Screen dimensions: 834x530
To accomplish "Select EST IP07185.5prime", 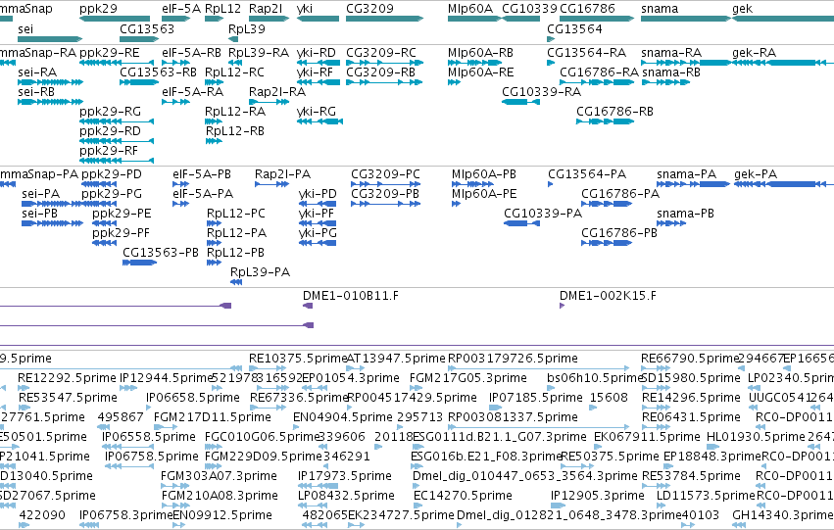I will 536,398.
